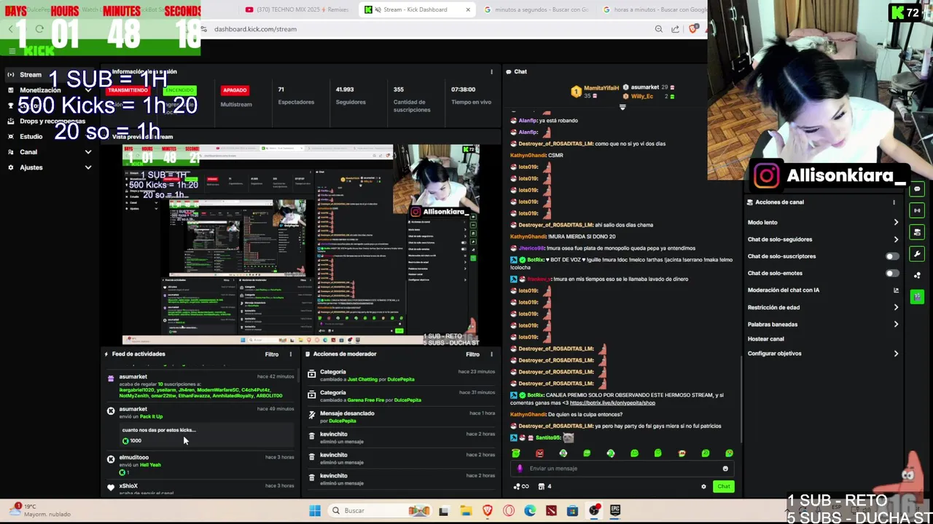Click the three-dots cluster icon in right rail

pyautogui.click(x=917, y=275)
